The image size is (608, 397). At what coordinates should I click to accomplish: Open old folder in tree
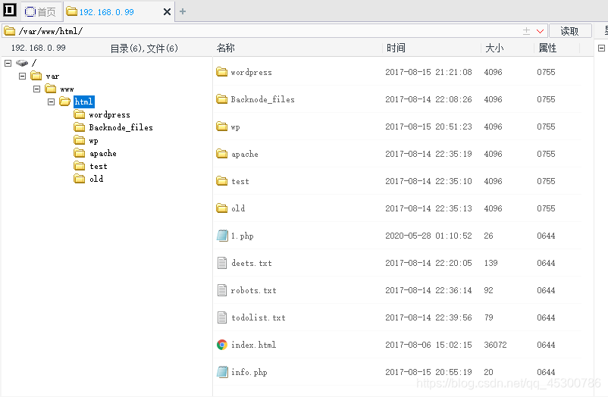(96, 179)
